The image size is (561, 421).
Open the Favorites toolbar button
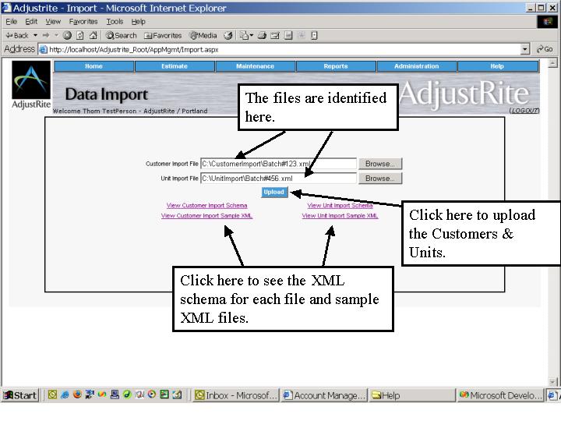pos(163,35)
